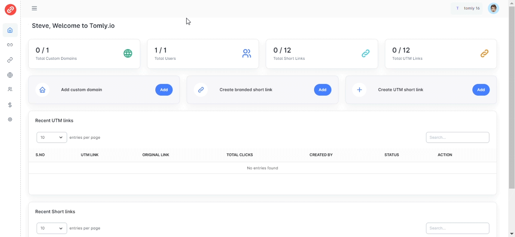The image size is (515, 237).
Task: Sort by UTM LINK column header
Action: [x=90, y=155]
